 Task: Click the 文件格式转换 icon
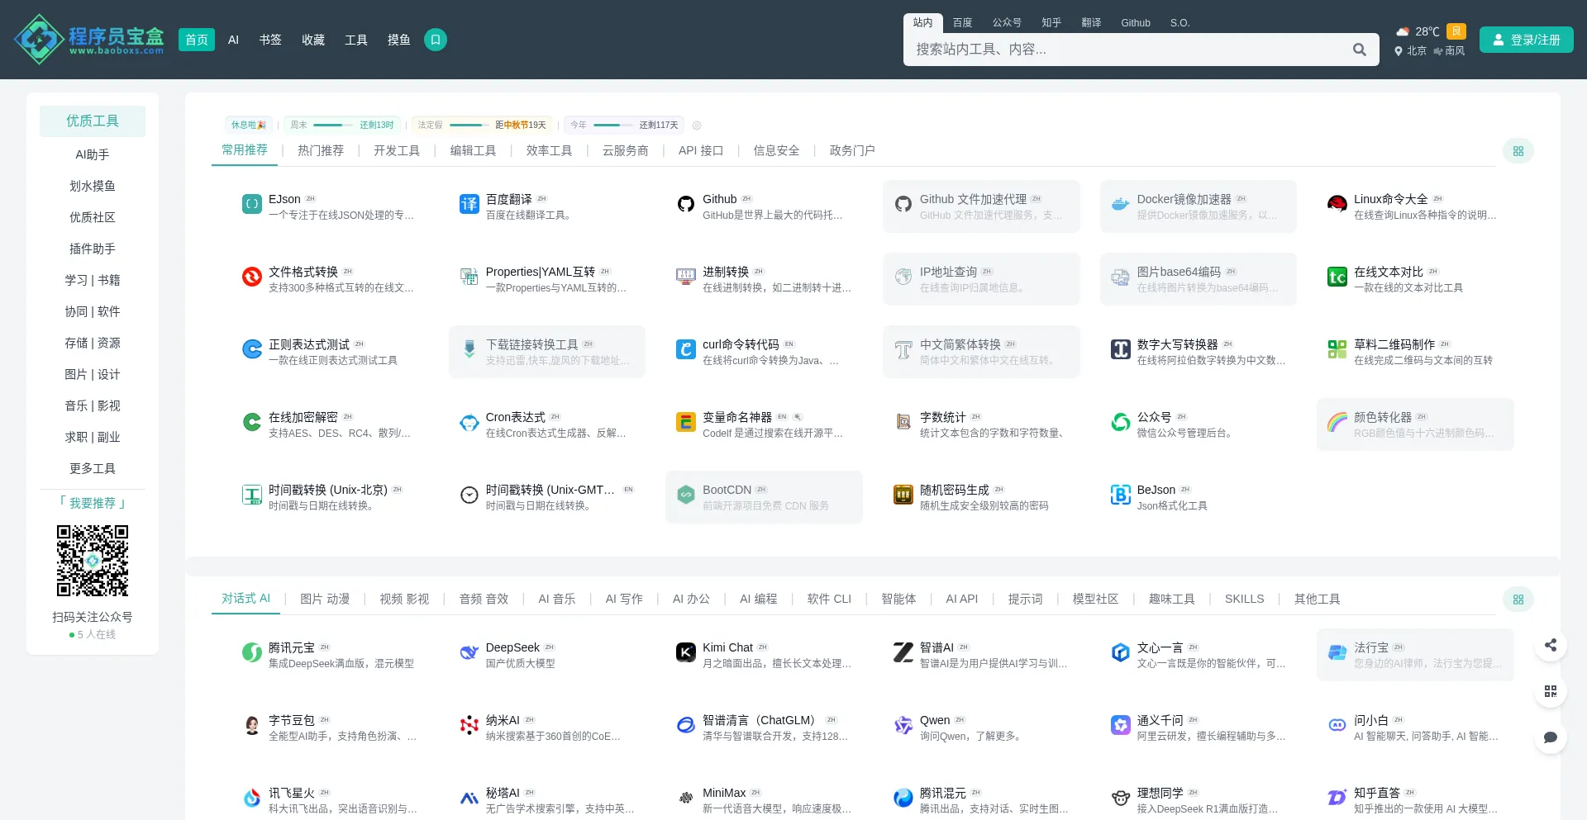point(252,277)
